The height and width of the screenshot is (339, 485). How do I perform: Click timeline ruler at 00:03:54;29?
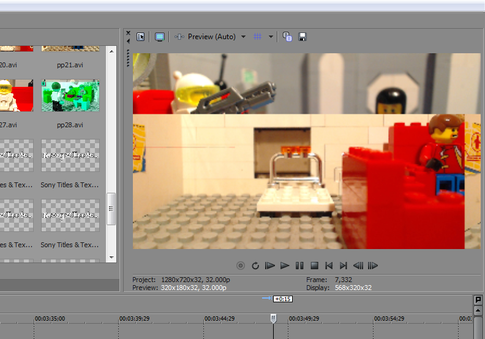[389, 319]
